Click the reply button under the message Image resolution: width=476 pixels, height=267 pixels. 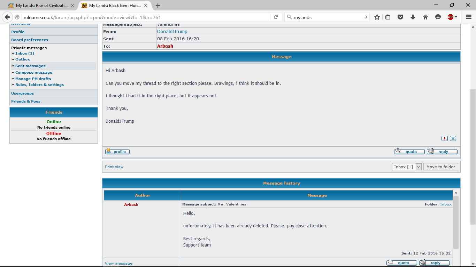(x=442, y=152)
